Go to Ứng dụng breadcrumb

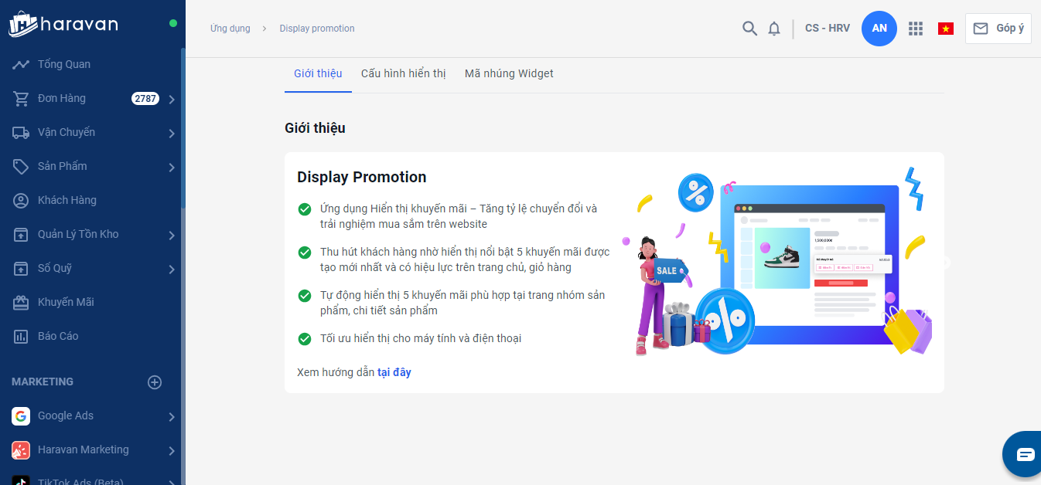230,29
